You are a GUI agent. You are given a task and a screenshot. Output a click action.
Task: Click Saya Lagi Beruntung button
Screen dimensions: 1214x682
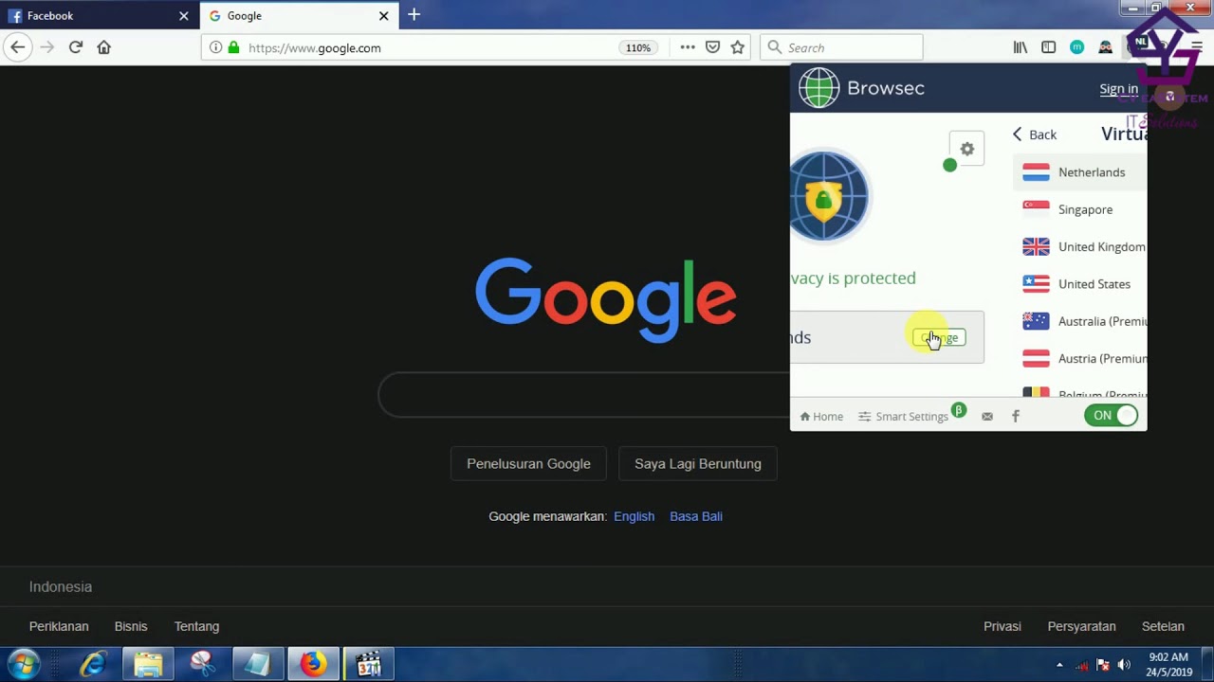(x=698, y=463)
